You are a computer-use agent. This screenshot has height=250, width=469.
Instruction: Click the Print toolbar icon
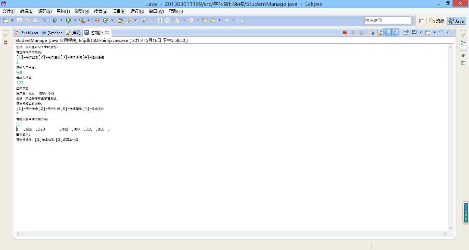35,20
